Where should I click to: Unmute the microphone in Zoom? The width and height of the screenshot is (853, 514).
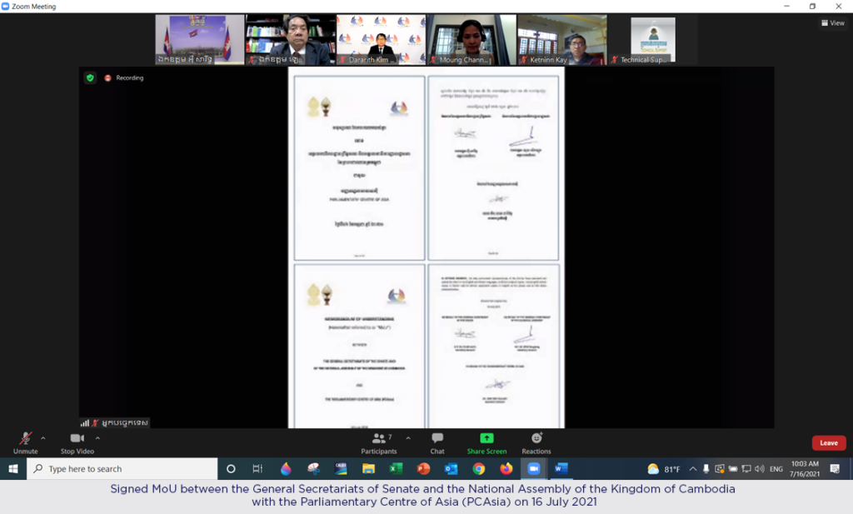pos(26,442)
